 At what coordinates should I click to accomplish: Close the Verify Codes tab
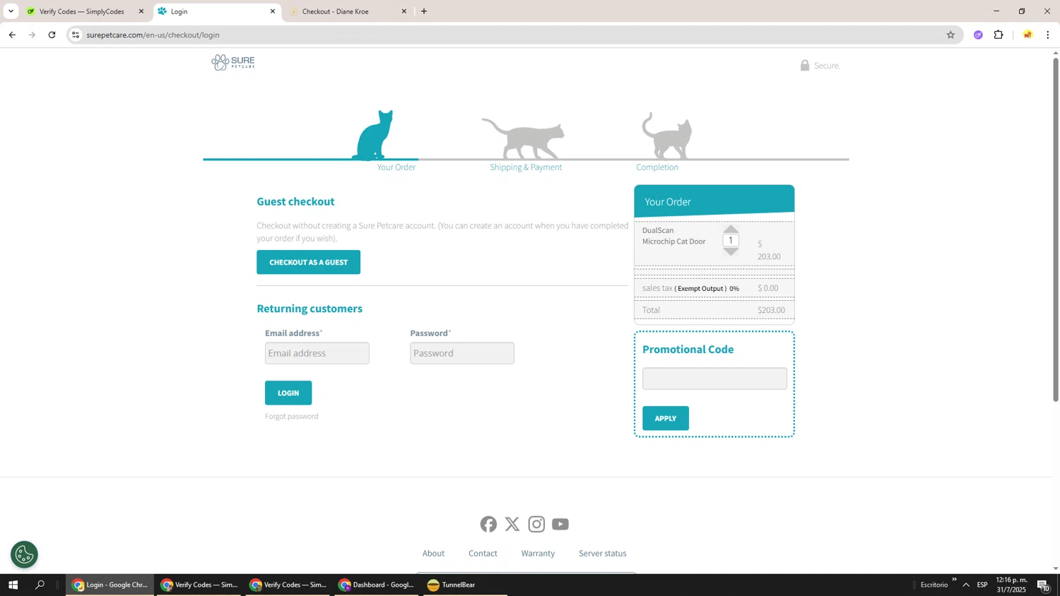(x=141, y=11)
